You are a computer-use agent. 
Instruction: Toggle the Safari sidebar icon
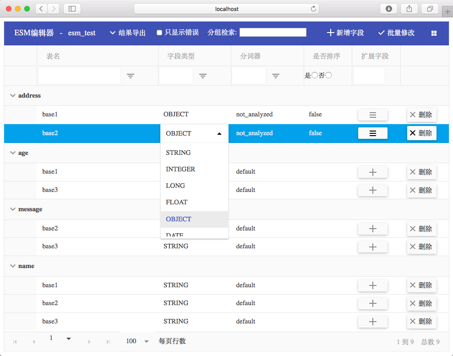click(x=72, y=9)
